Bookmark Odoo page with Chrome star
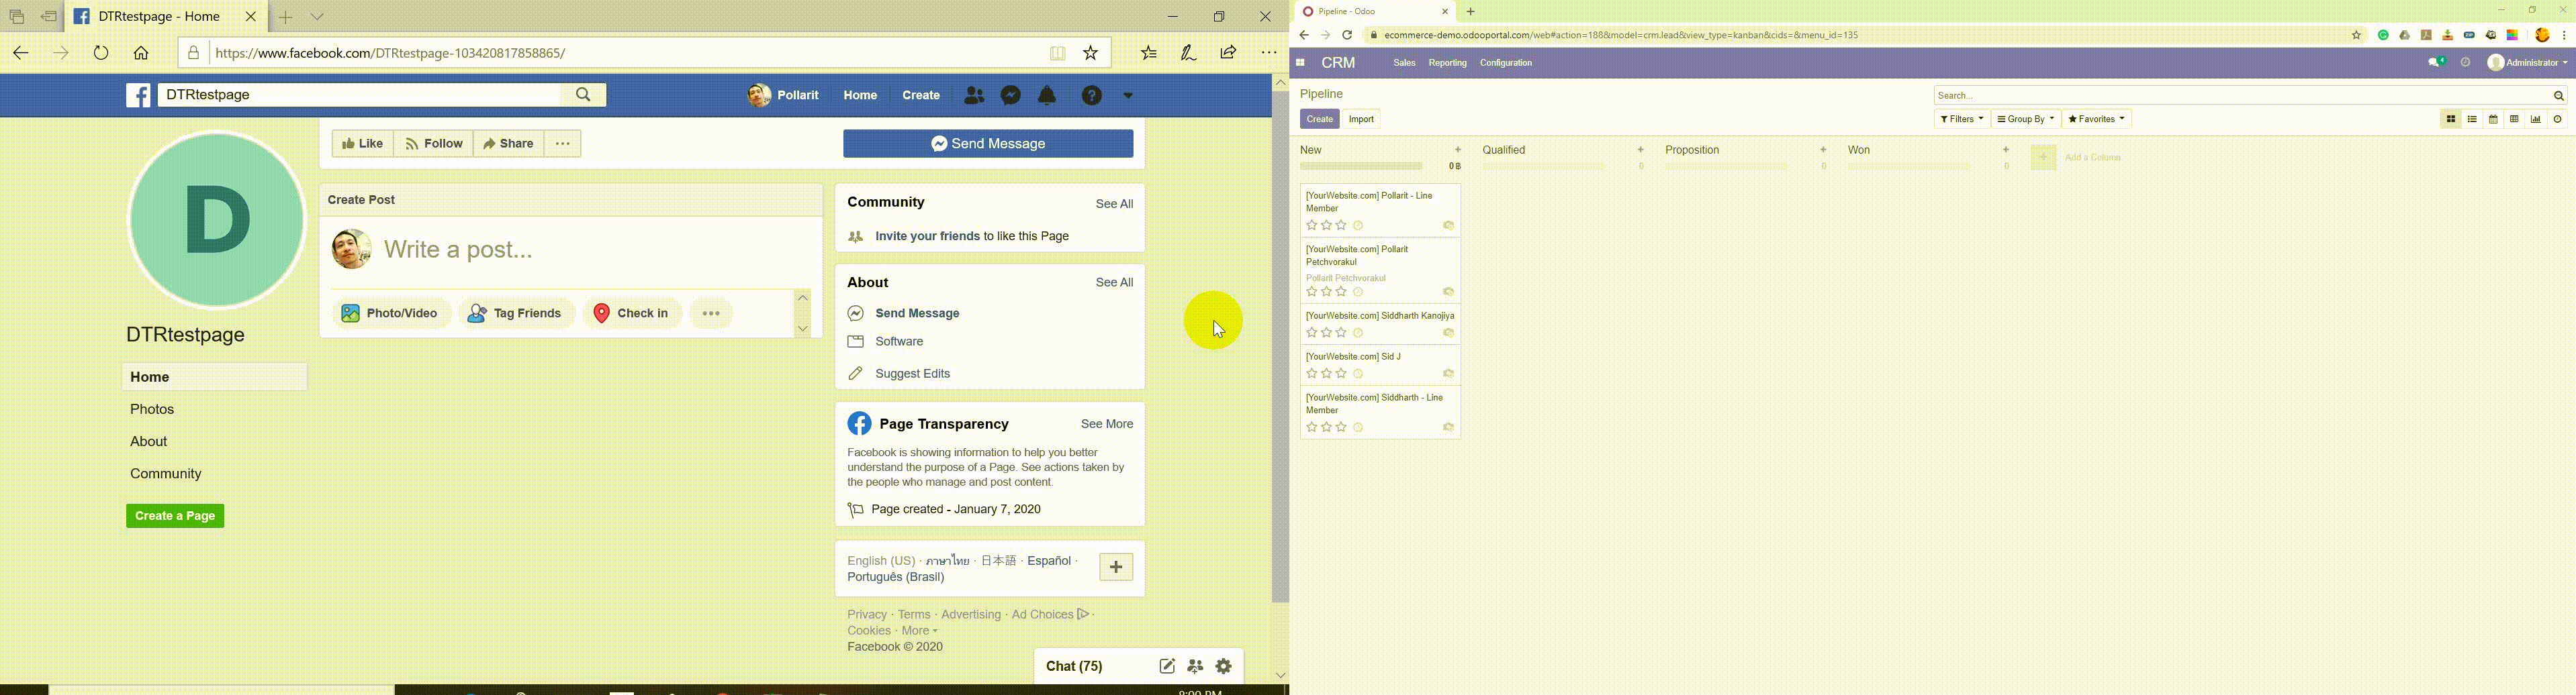 2356,36
